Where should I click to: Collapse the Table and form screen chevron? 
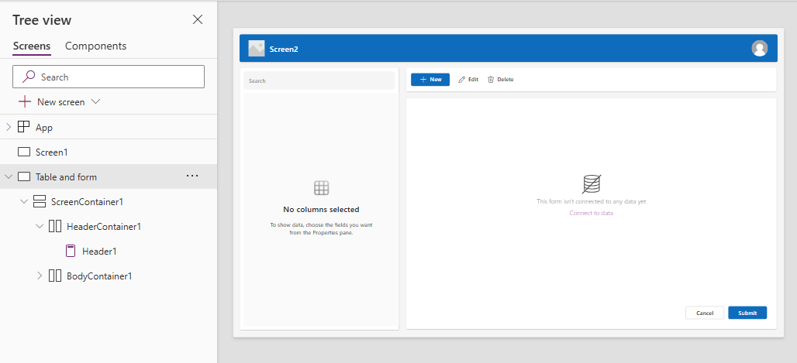pyautogui.click(x=8, y=176)
